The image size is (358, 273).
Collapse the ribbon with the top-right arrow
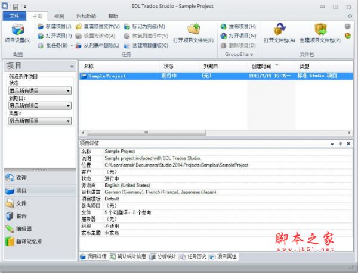pos(350,16)
